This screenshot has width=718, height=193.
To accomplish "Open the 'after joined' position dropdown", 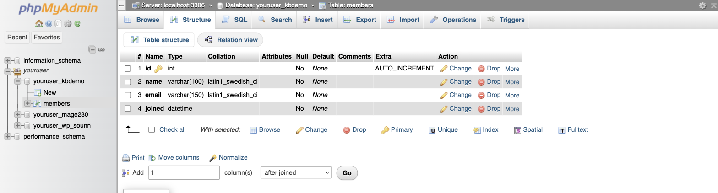I will point(296,172).
